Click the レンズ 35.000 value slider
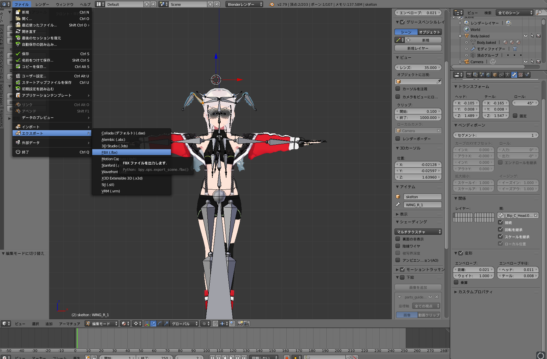The image size is (547, 359). tap(418, 67)
